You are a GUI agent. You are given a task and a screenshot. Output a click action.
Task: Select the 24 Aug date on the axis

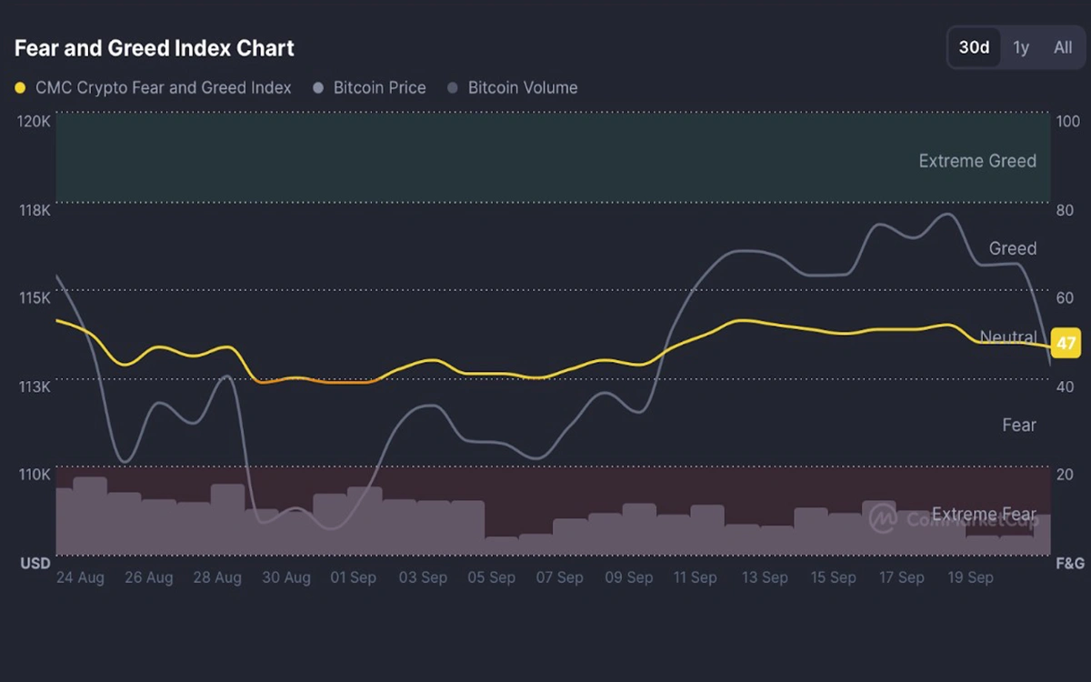(80, 577)
